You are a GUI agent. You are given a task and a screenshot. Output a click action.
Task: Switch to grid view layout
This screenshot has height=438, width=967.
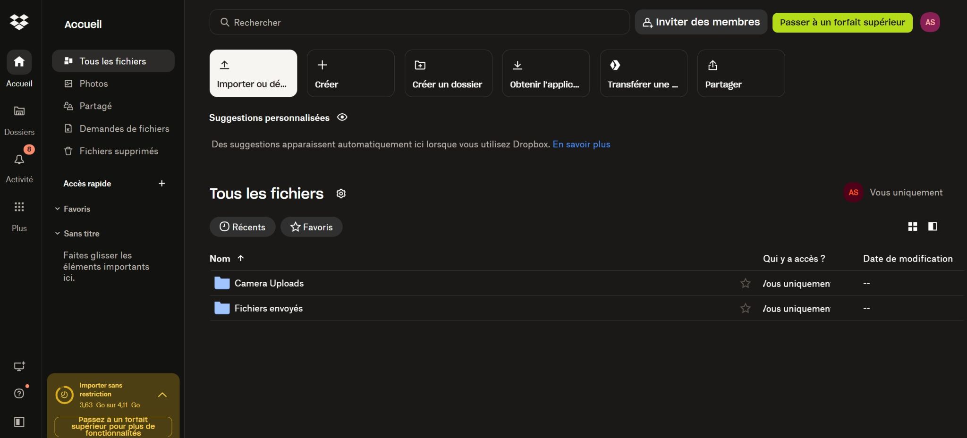pos(912,227)
